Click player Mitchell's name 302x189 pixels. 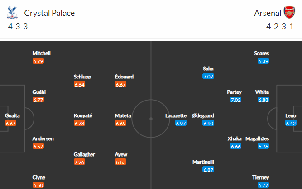pyautogui.click(x=41, y=53)
